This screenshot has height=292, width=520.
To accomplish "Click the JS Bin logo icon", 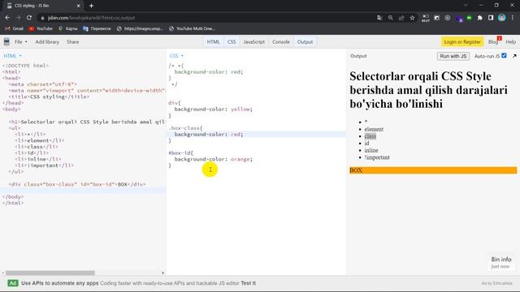I will tap(6, 41).
